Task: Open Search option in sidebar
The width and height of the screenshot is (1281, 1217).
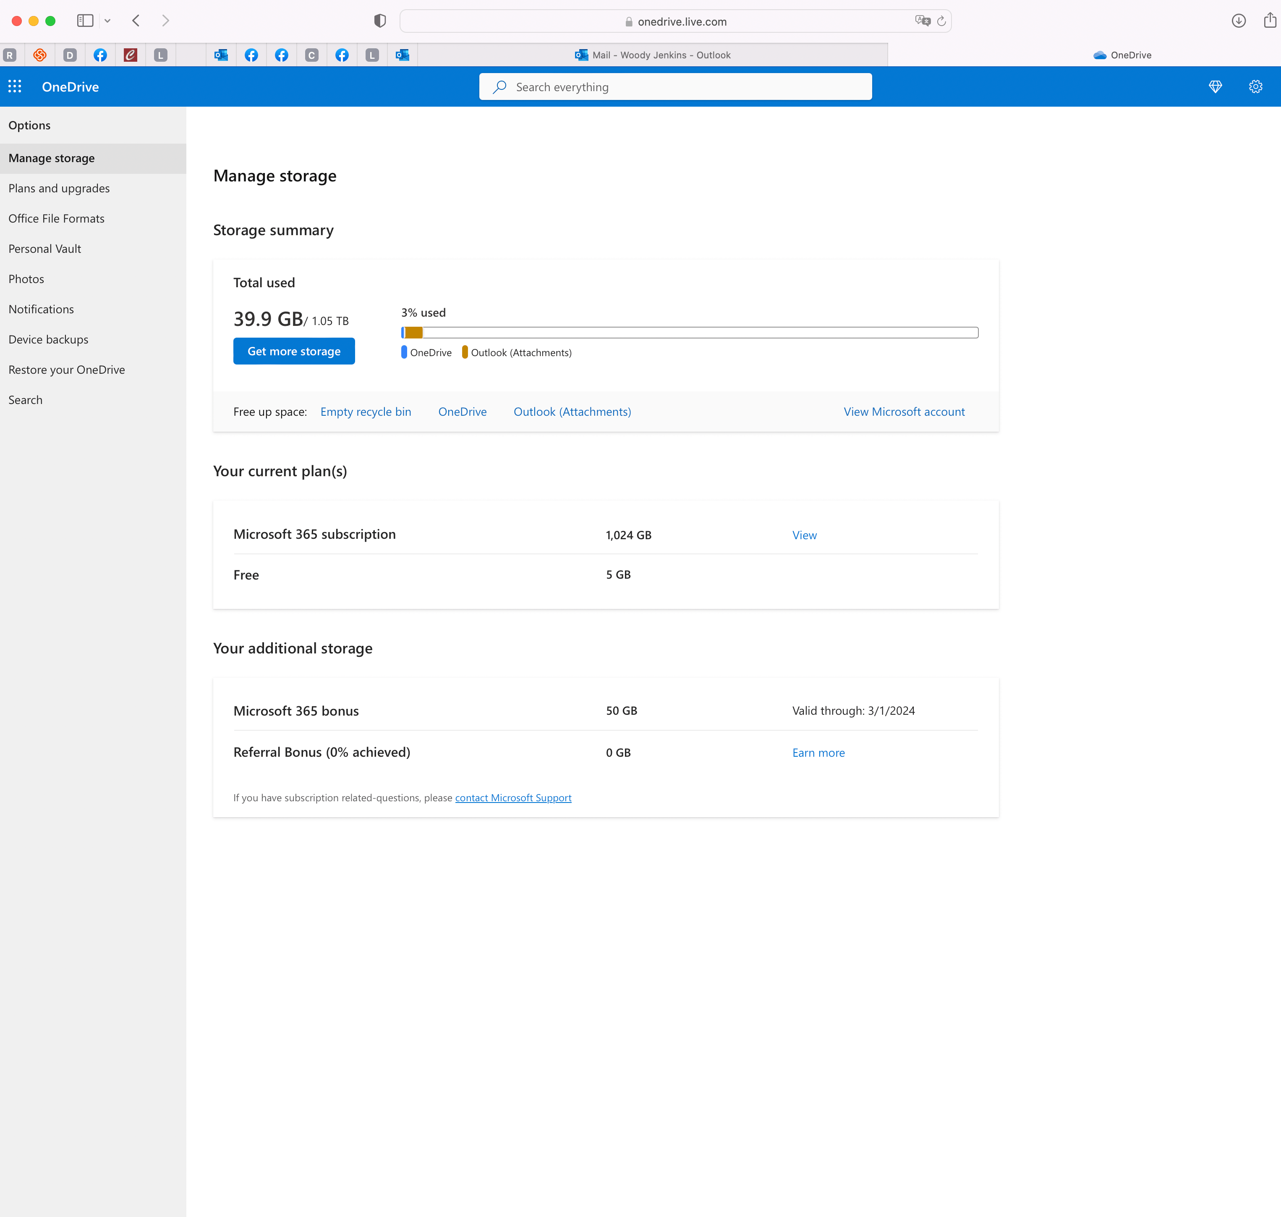Action: 93,400
